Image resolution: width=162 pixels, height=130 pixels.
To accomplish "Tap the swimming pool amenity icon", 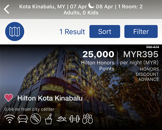I will point(62,119).
